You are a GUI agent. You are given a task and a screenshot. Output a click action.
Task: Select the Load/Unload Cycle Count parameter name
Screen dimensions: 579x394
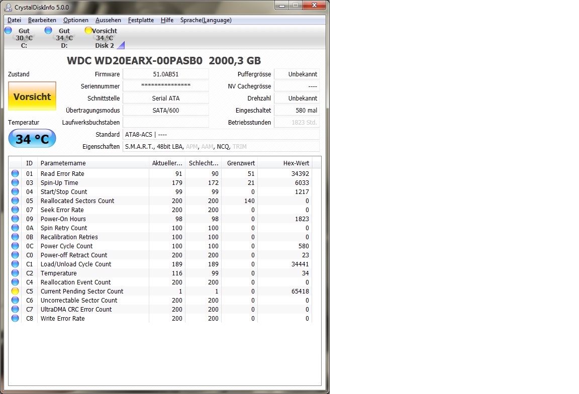tap(76, 264)
